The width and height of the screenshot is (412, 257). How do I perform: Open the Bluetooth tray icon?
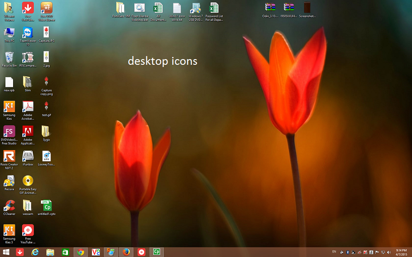pyautogui.click(x=347, y=252)
